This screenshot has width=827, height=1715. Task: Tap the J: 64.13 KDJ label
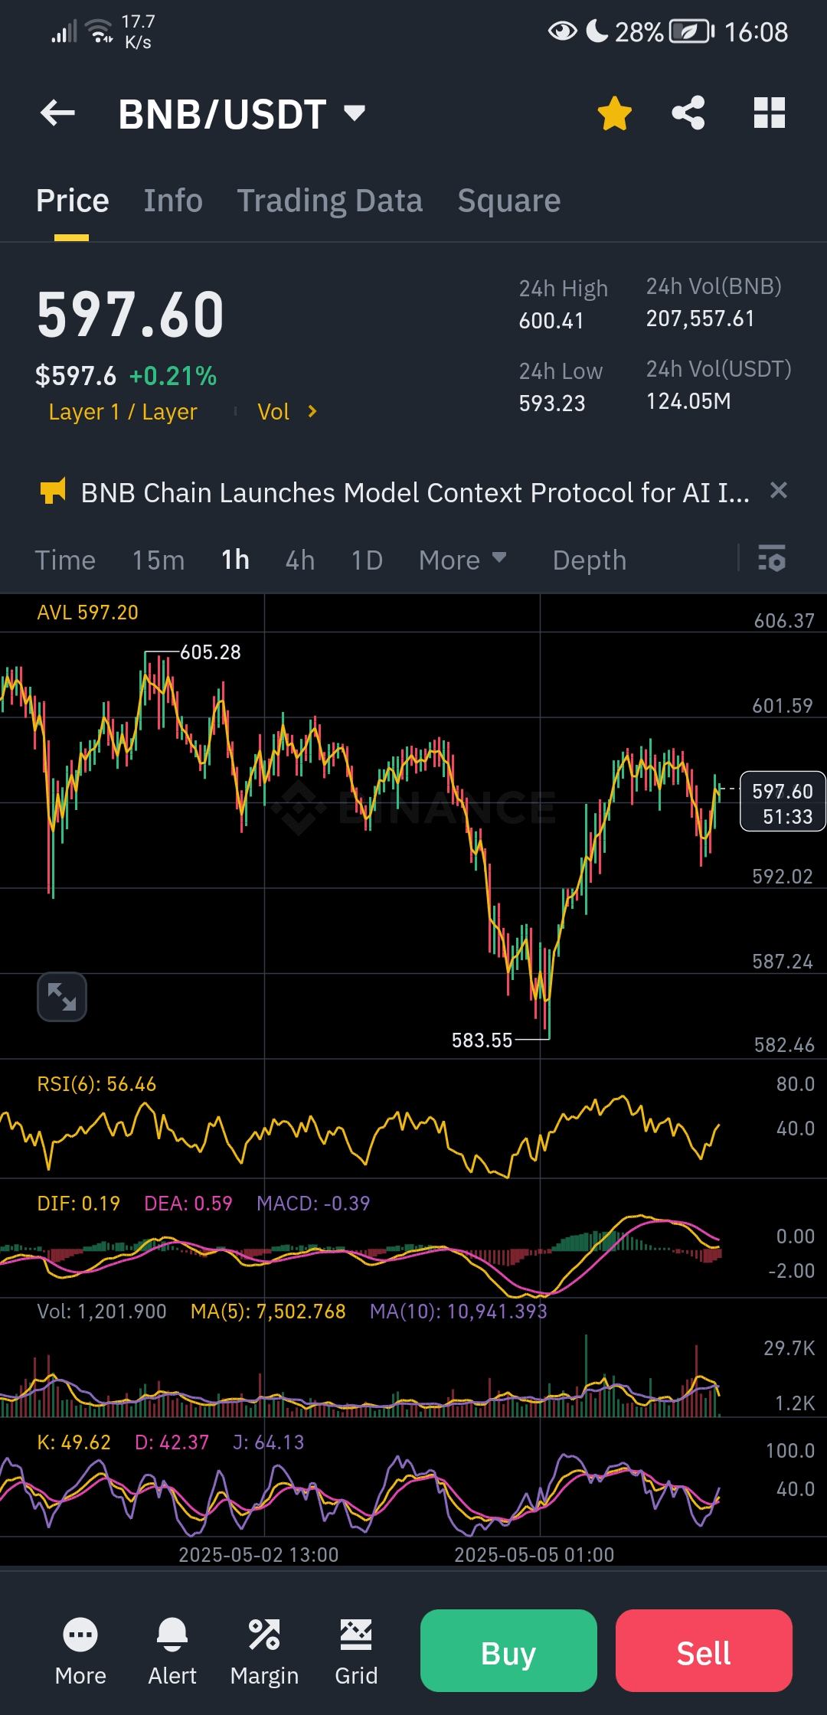(x=269, y=1442)
